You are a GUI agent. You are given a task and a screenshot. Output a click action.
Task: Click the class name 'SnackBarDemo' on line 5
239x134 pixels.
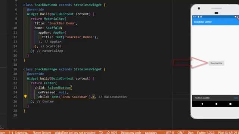46,5
